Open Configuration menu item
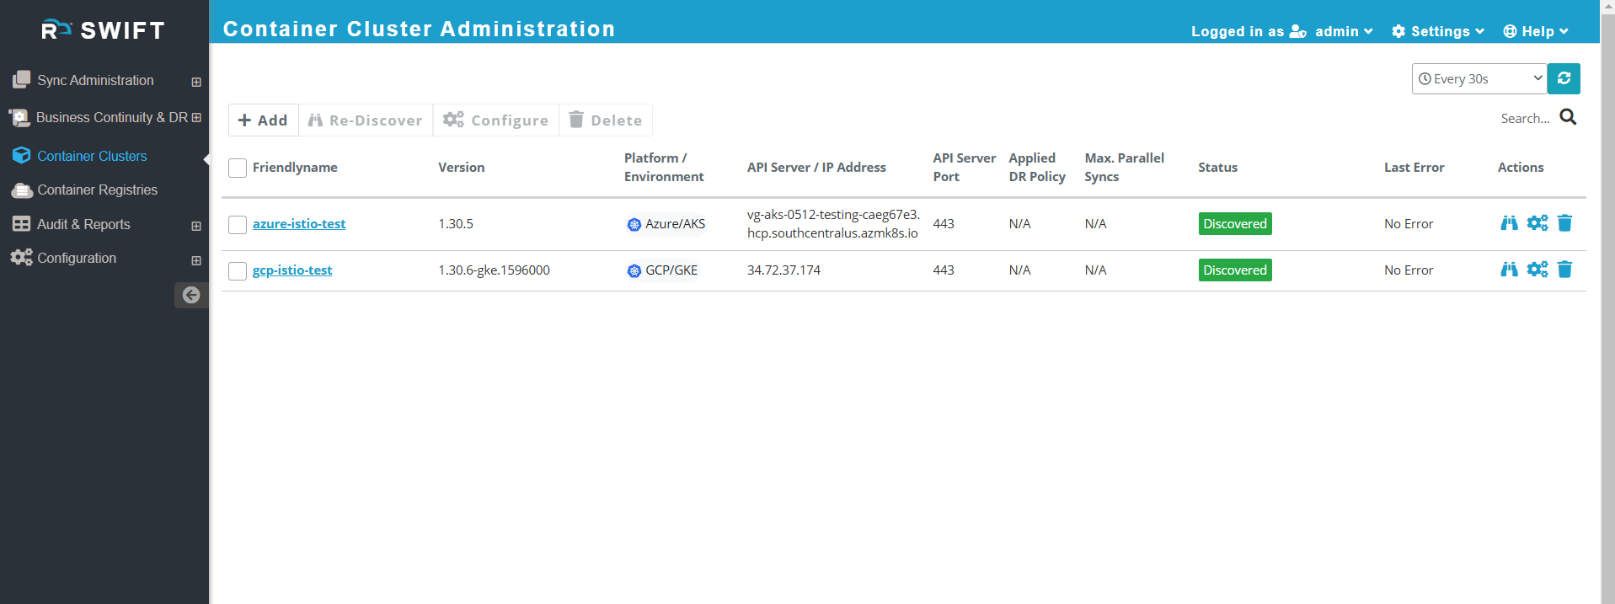This screenshot has height=604, width=1615. (77, 258)
